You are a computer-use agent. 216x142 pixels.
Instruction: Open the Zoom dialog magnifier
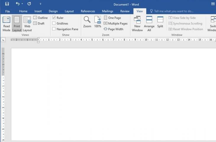87,22
